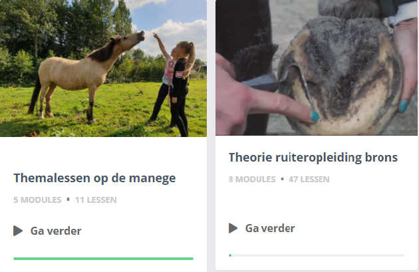
Task: Click the play icon under Themalessen course
Action: tap(18, 231)
